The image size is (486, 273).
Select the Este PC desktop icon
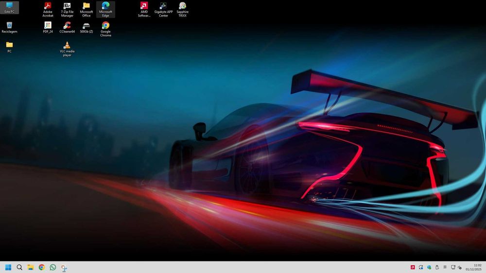(x=9, y=8)
